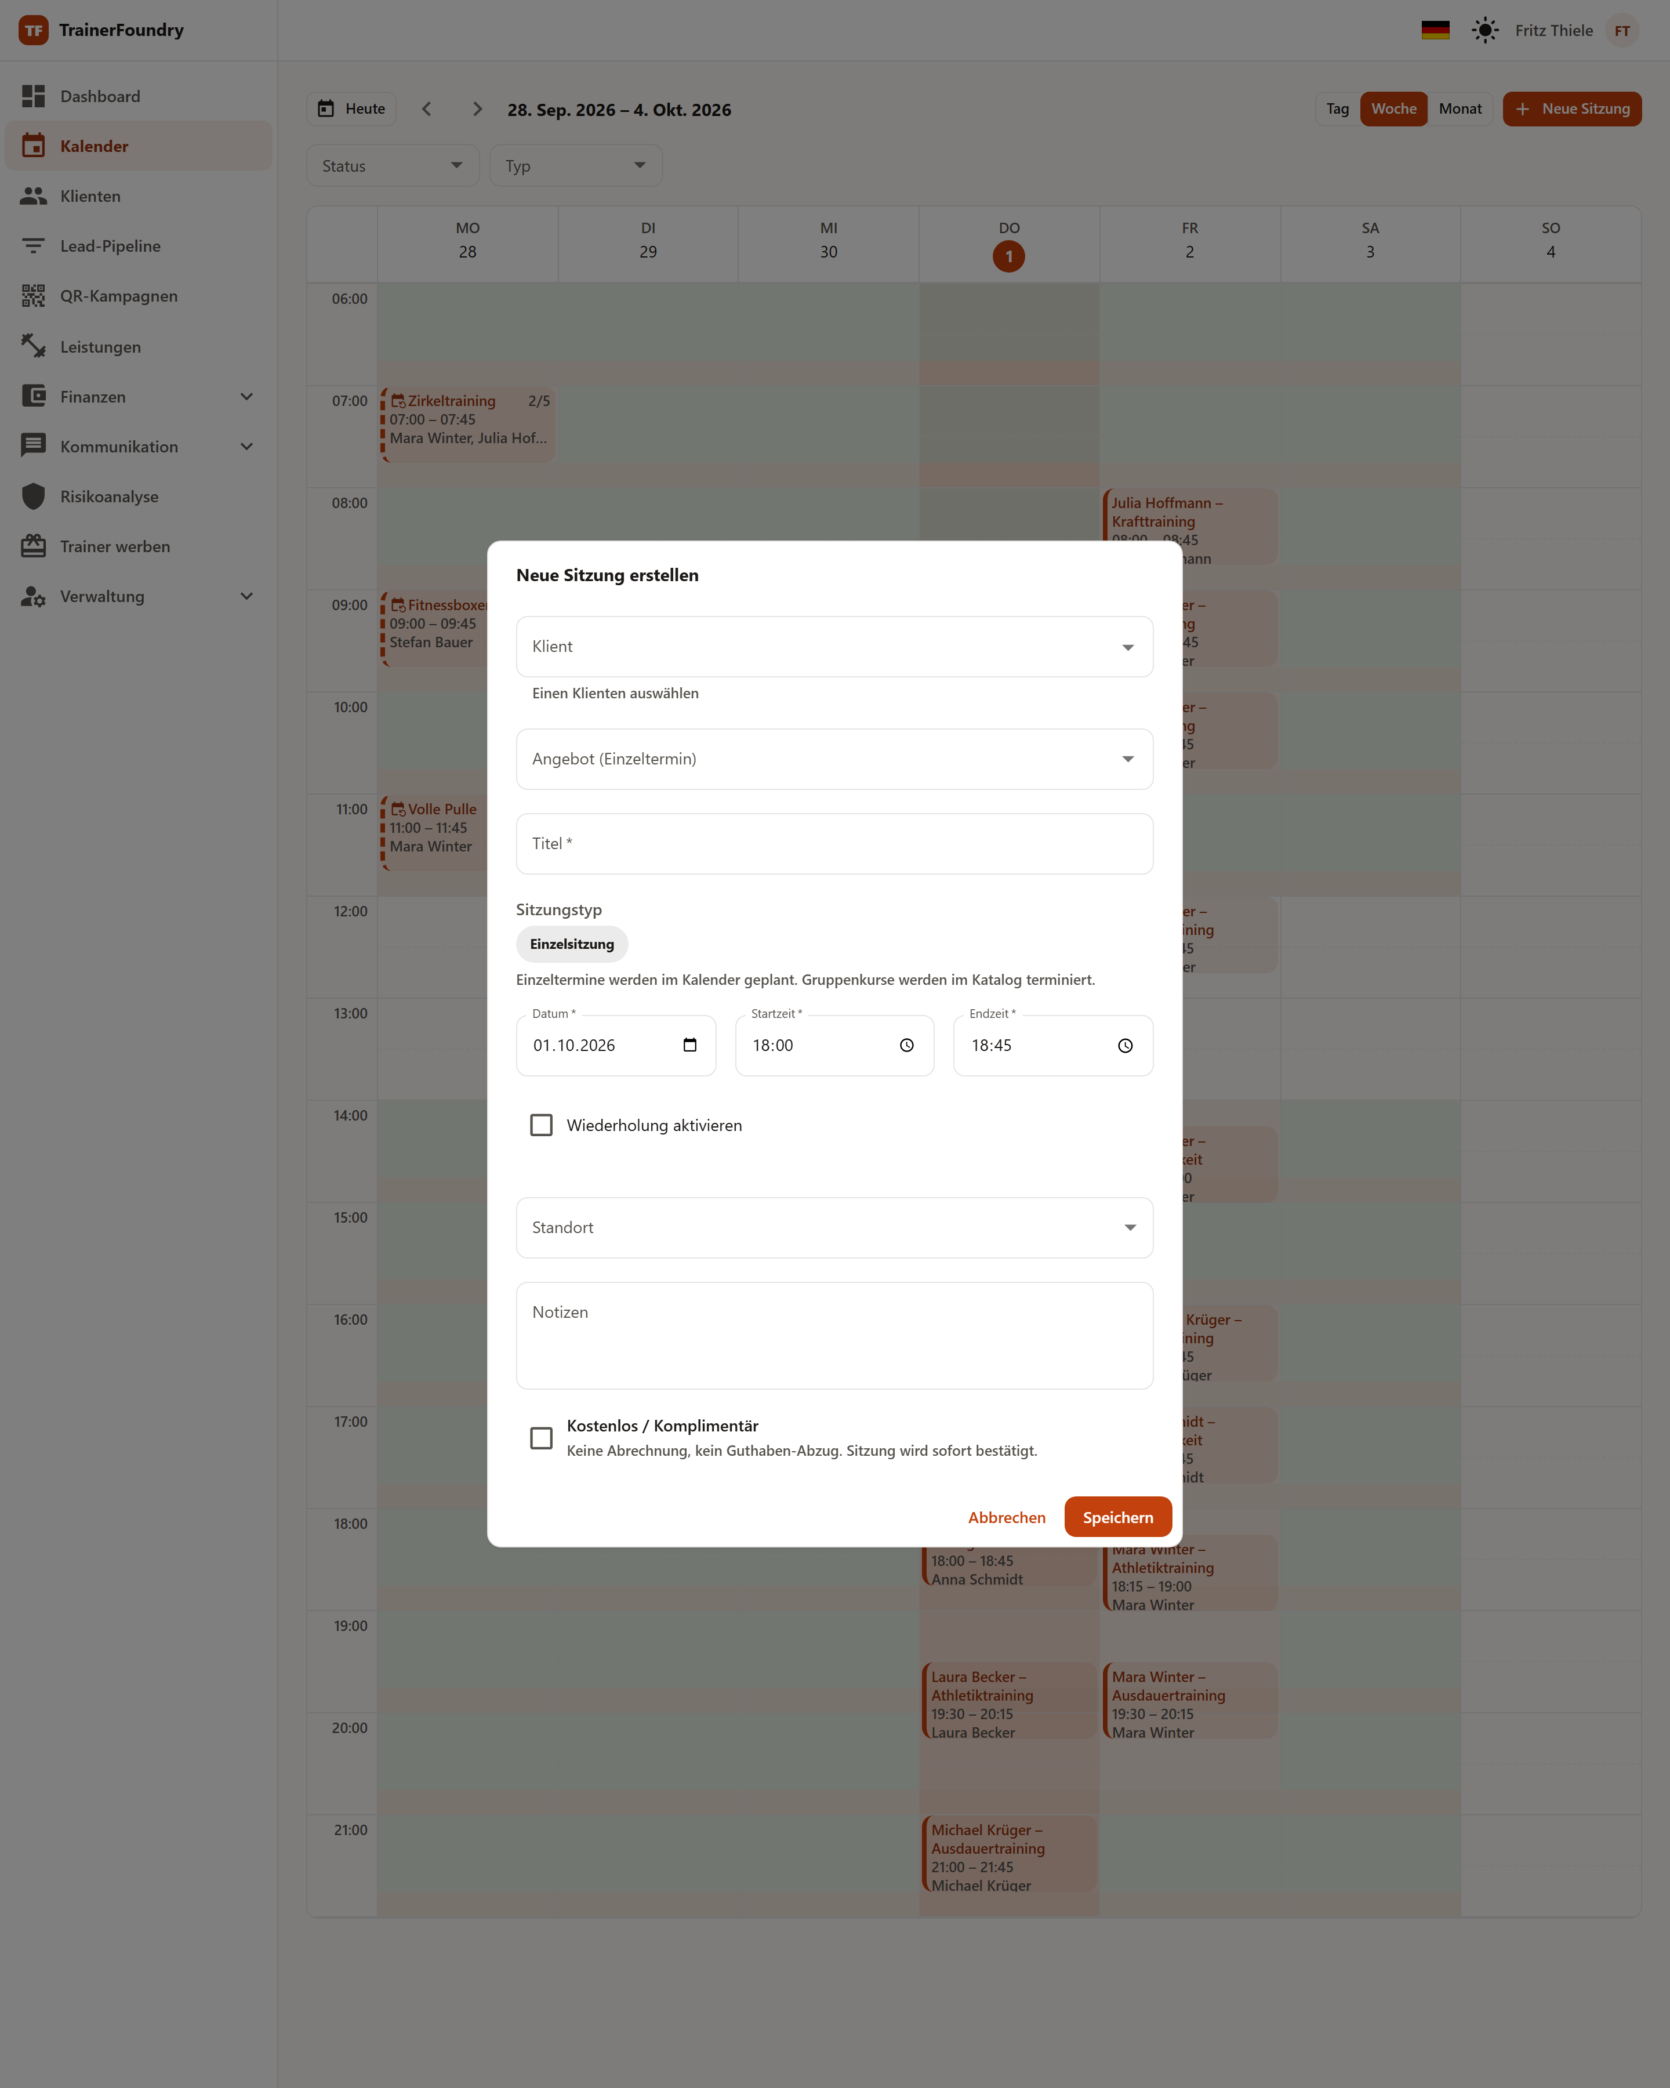Image resolution: width=1670 pixels, height=2088 pixels.
Task: Expand the Kommunikation submenu chevron
Action: [x=246, y=447]
